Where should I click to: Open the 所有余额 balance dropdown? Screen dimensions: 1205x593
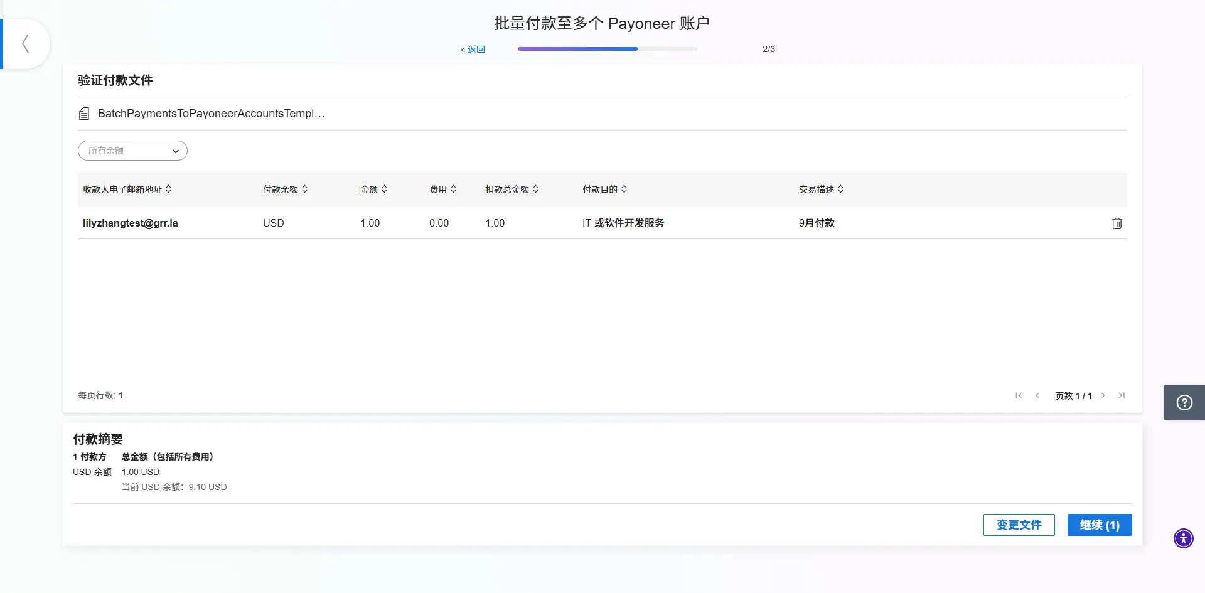pos(132,151)
